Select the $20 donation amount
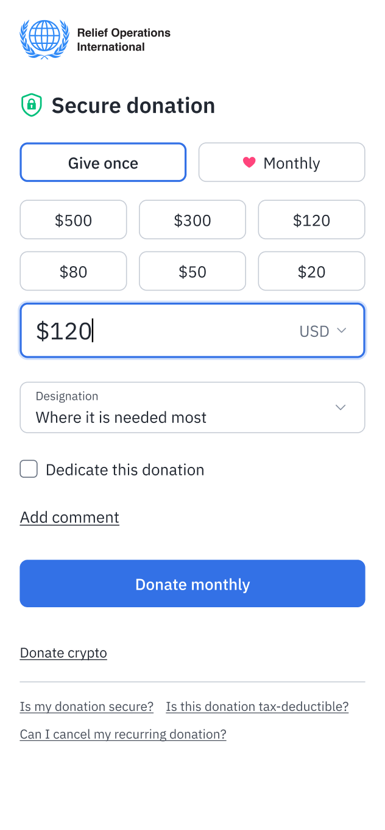385x830 pixels. click(x=311, y=271)
